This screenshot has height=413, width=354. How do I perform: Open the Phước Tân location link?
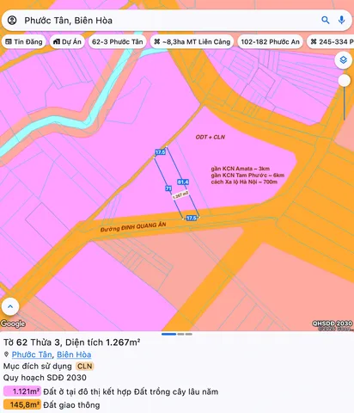click(x=32, y=354)
